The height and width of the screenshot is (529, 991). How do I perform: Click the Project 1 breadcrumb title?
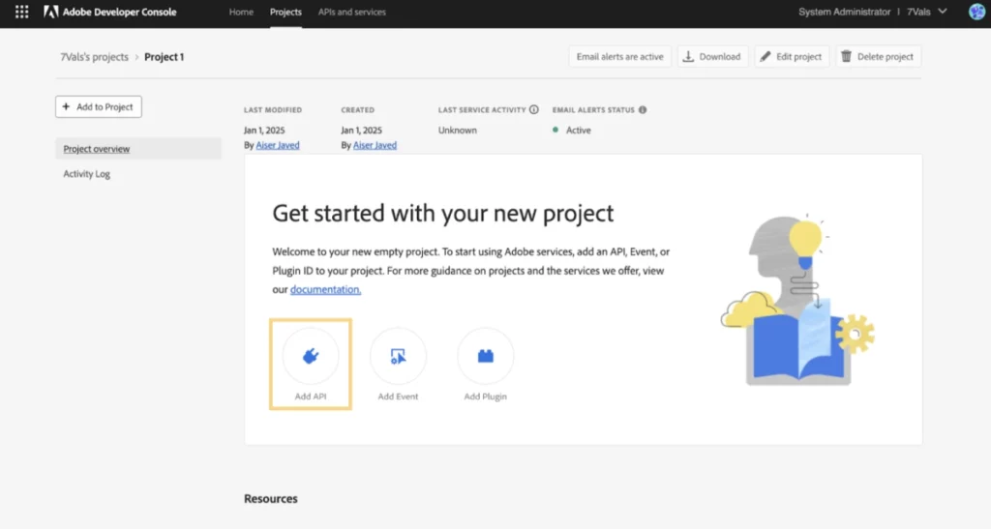[165, 57]
